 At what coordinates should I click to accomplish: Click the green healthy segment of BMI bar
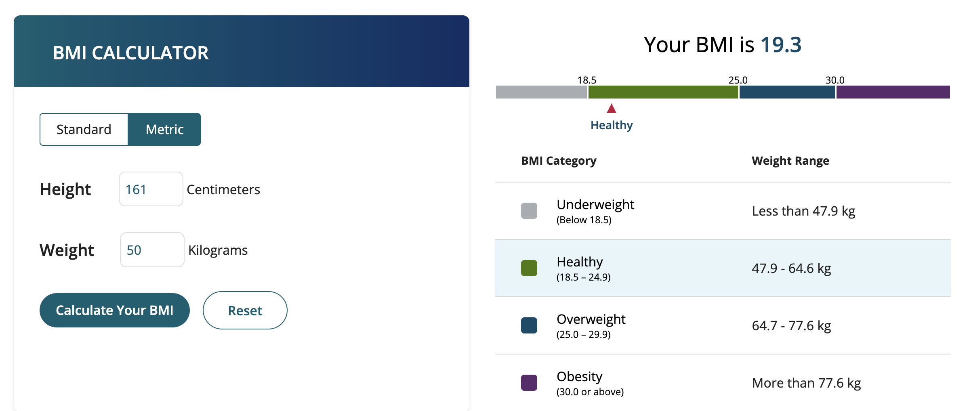(663, 92)
